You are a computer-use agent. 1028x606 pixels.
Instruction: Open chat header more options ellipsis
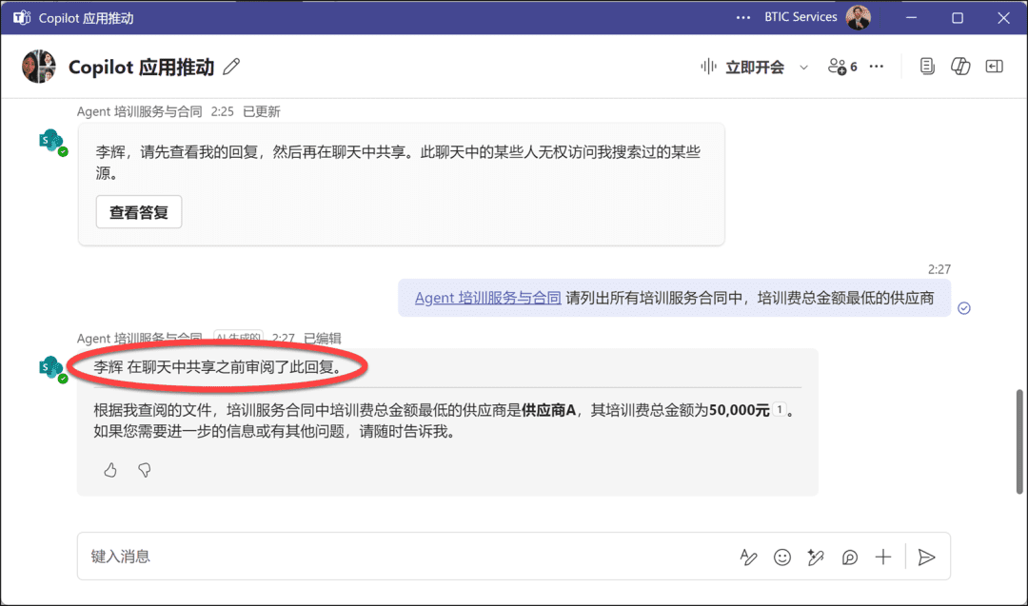tap(877, 67)
